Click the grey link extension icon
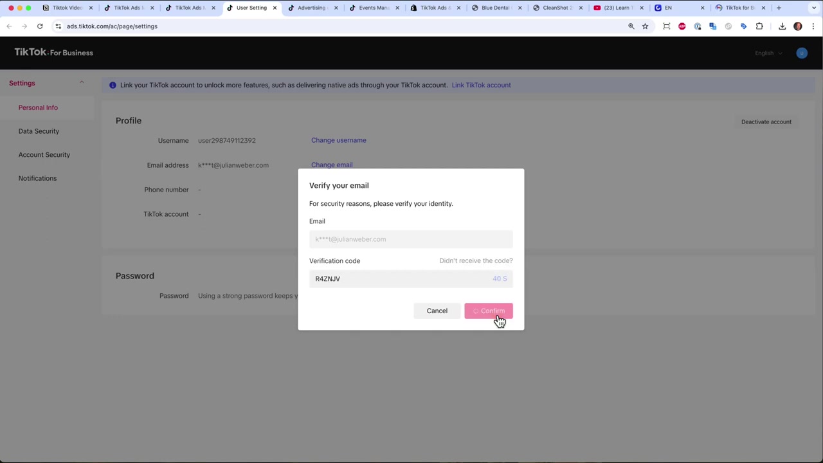Screen dimensions: 823x463 tap(728, 26)
